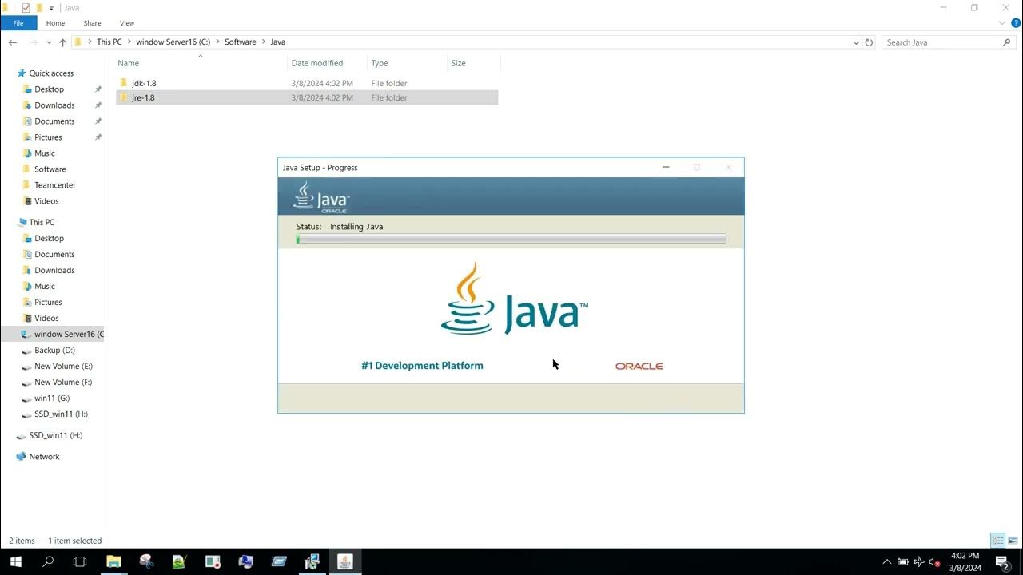Screen dimensions: 1023x575
Task: Open Task View on taskbar
Action: pyautogui.click(x=80, y=562)
